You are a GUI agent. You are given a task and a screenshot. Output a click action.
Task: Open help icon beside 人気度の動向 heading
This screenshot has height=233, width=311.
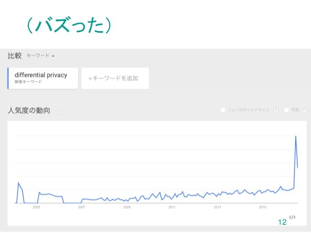point(59,111)
